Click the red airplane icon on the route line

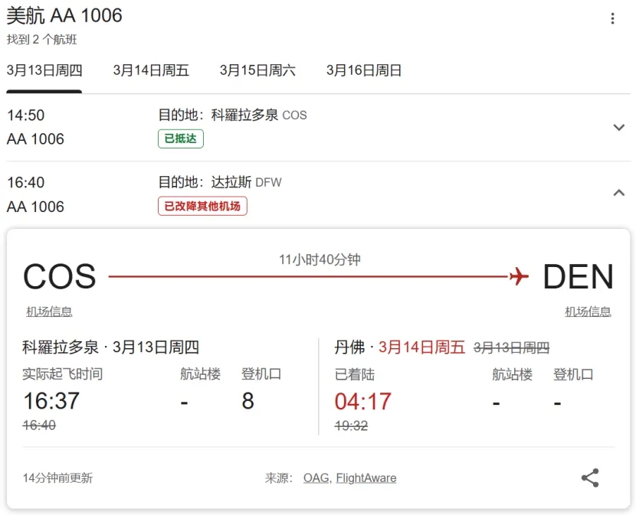(x=519, y=276)
